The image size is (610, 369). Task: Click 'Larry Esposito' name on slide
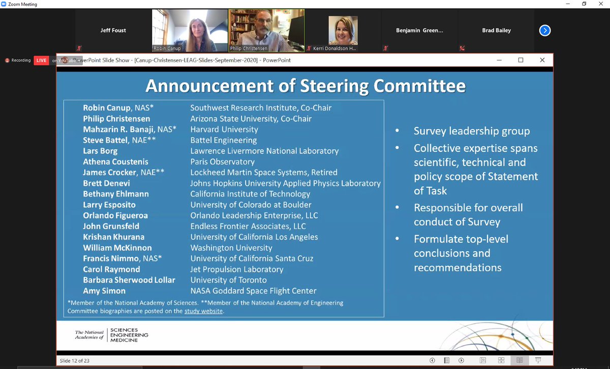pyautogui.click(x=110, y=205)
